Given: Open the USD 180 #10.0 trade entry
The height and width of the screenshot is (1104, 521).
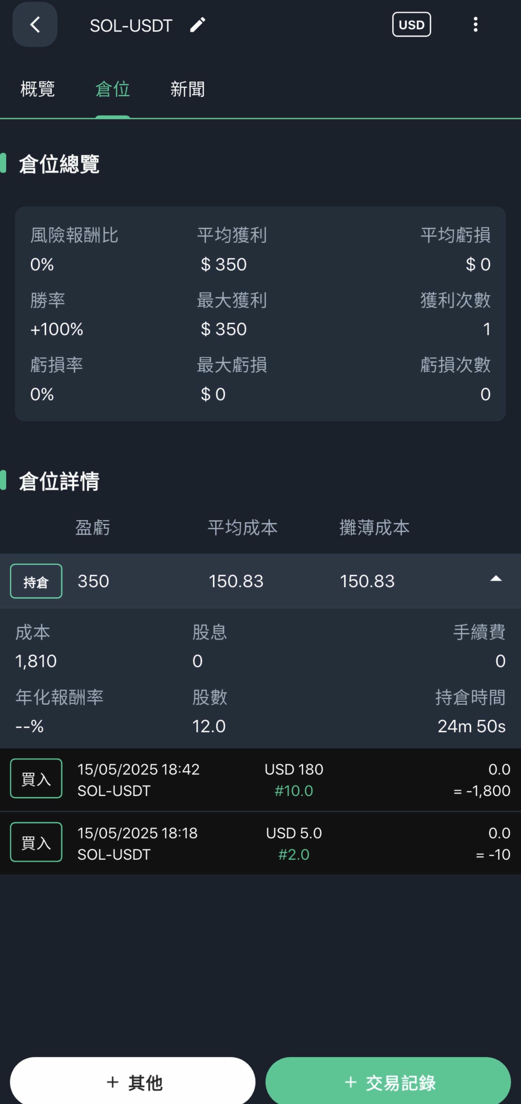Looking at the screenshot, I should [x=260, y=780].
